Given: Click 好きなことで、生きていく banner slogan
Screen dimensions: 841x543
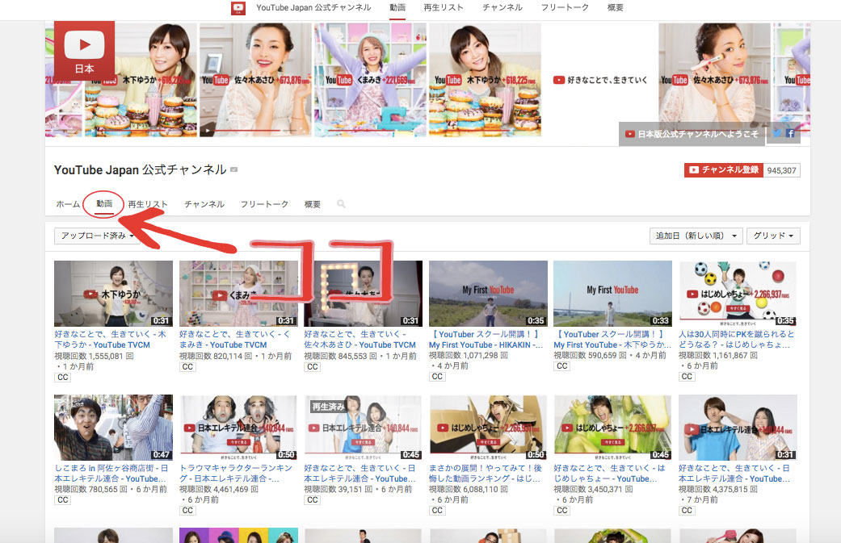Looking at the screenshot, I should click(x=600, y=80).
